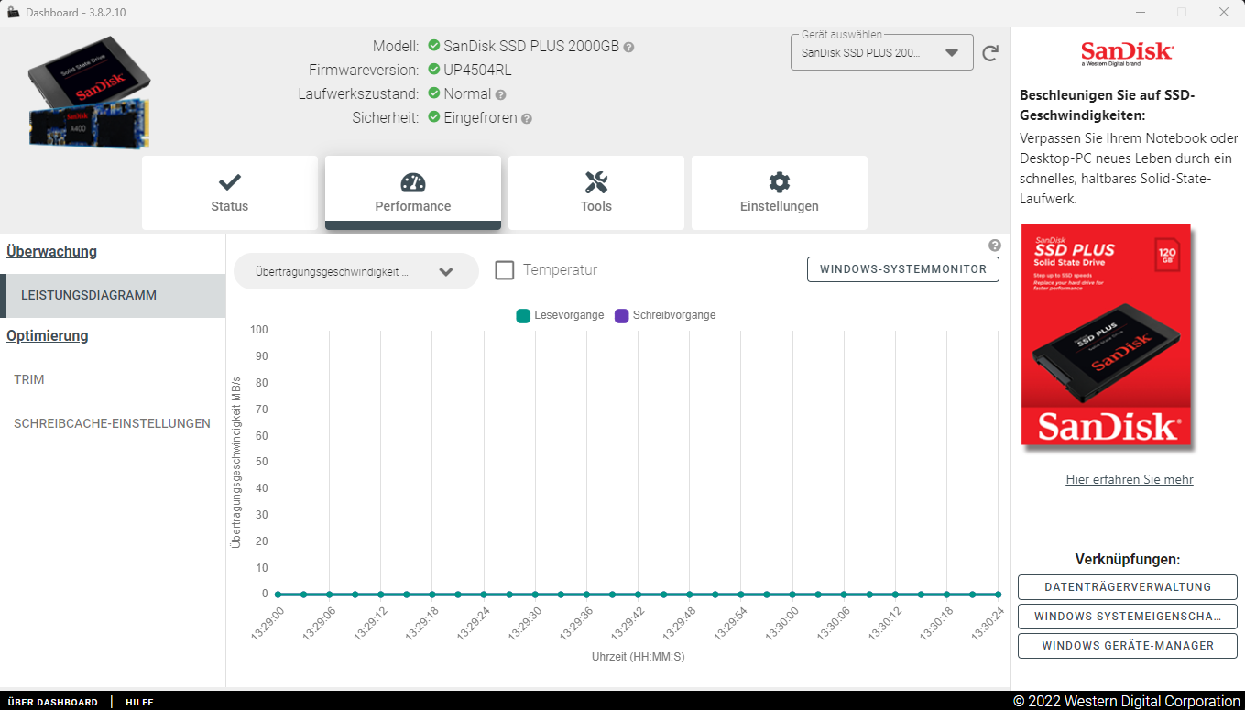This screenshot has width=1245, height=710.
Task: Expand the Übertragungsgeschwindigkeit dropdown
Action: pyautogui.click(x=355, y=272)
